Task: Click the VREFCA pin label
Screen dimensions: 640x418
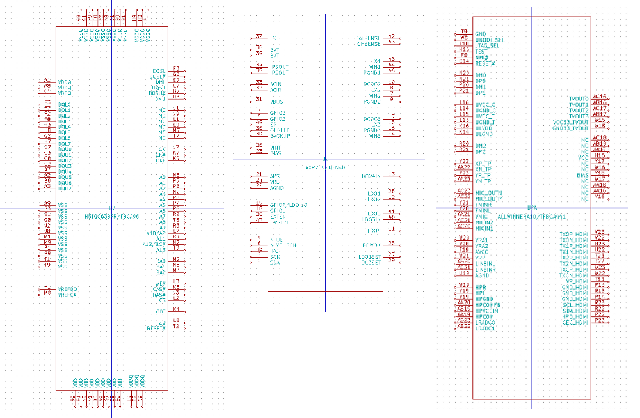Action: click(67, 295)
